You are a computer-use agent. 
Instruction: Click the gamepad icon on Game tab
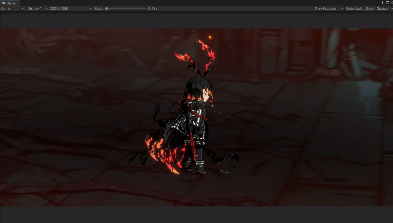[3, 3]
